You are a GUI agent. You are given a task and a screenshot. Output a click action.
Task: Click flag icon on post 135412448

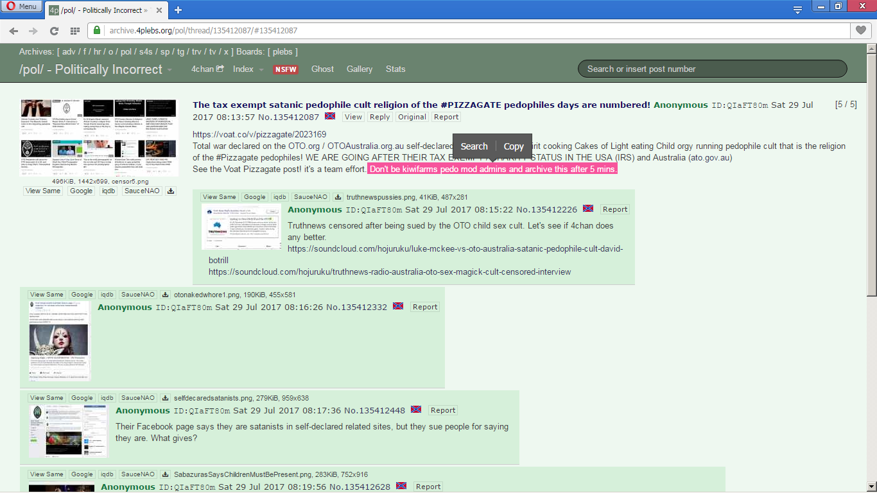coord(416,410)
